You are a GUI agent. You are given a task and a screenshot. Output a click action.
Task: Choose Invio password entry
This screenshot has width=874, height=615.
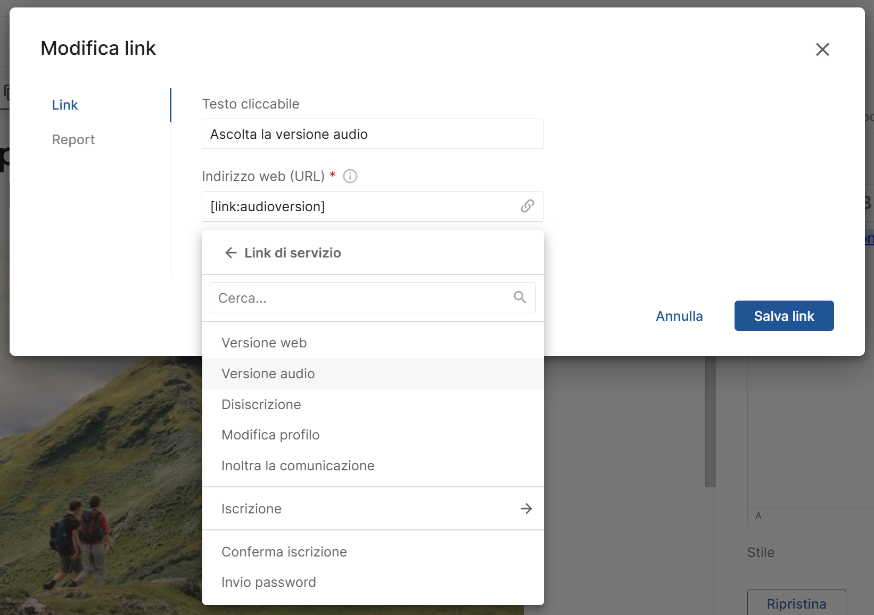coord(268,582)
